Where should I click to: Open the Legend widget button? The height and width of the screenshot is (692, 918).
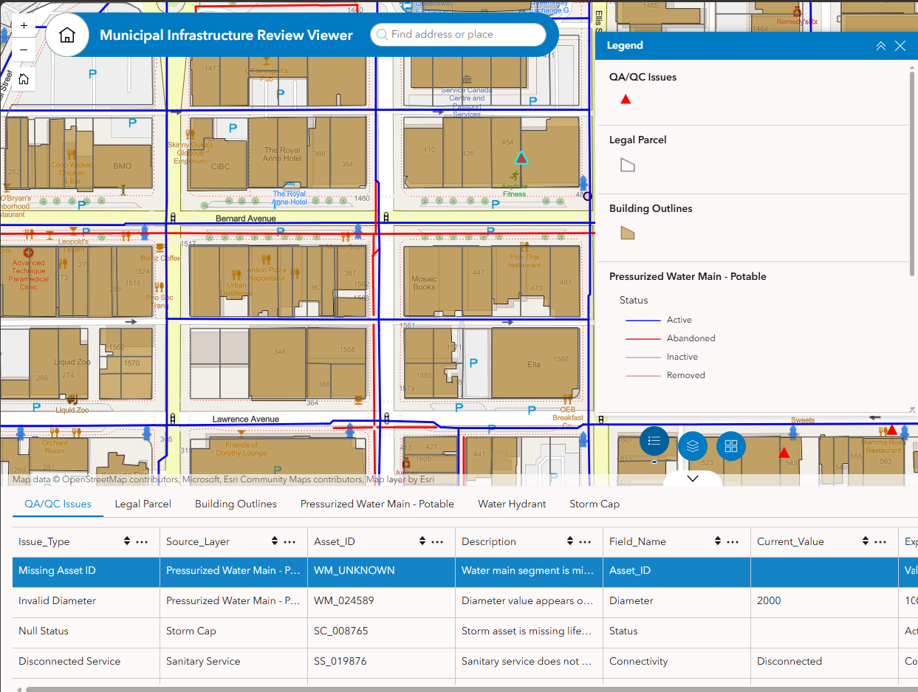[654, 441]
